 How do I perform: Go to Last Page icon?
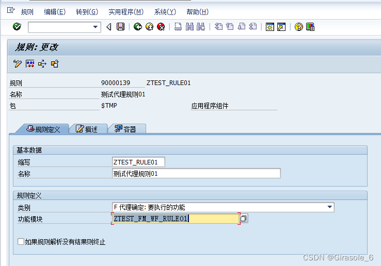[x=253, y=27]
